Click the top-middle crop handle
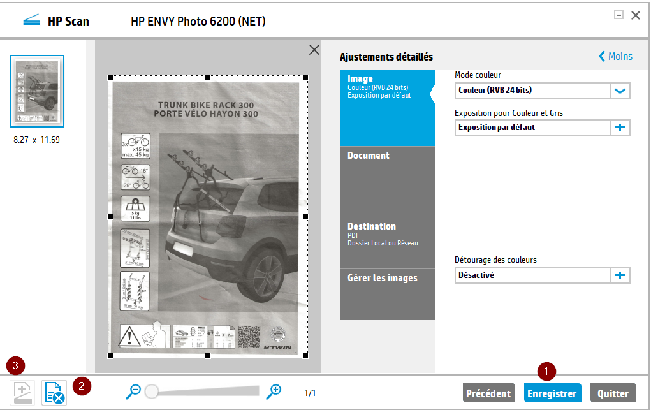651x410 pixels. click(208, 78)
